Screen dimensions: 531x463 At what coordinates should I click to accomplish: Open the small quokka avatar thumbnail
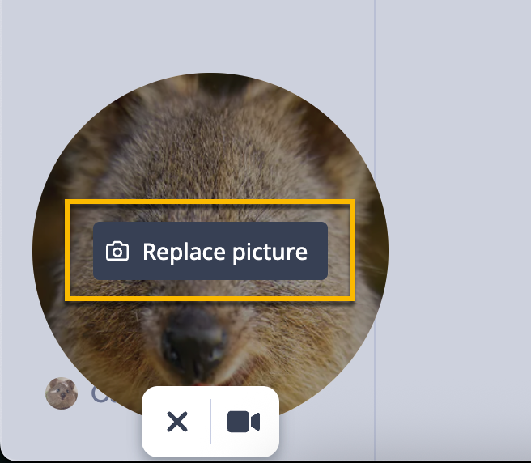62,393
